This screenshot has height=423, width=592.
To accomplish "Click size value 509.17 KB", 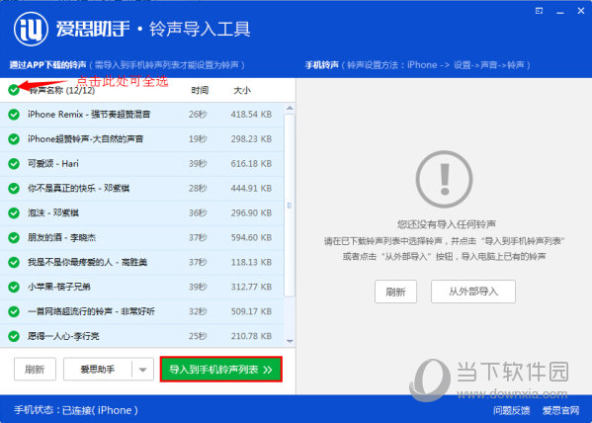I will (x=251, y=311).
